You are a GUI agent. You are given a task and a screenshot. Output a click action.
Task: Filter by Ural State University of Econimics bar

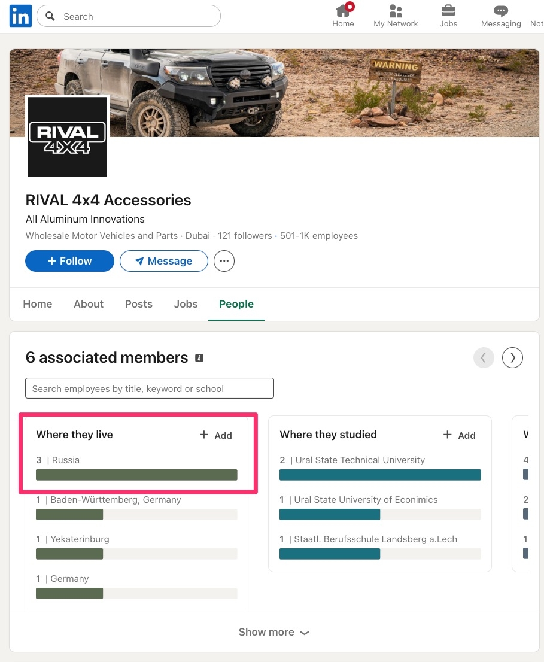pyautogui.click(x=380, y=514)
